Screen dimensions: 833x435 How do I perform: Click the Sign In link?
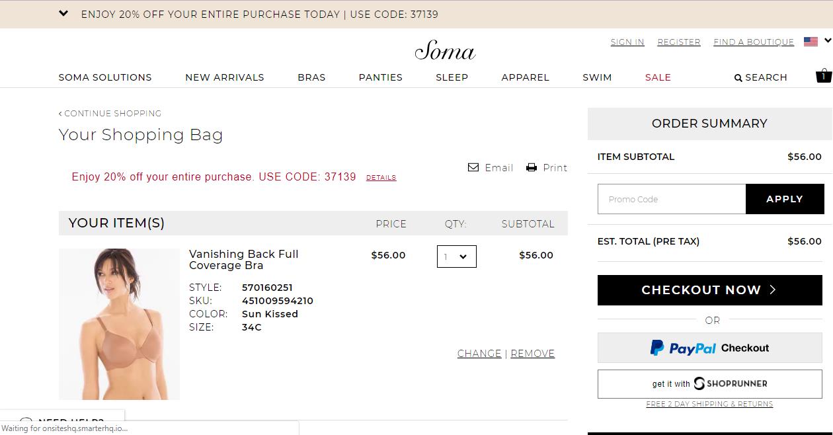[627, 42]
